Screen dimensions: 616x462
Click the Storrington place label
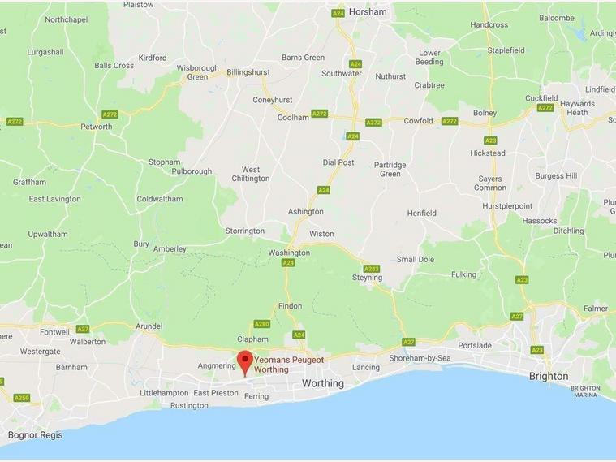click(245, 231)
